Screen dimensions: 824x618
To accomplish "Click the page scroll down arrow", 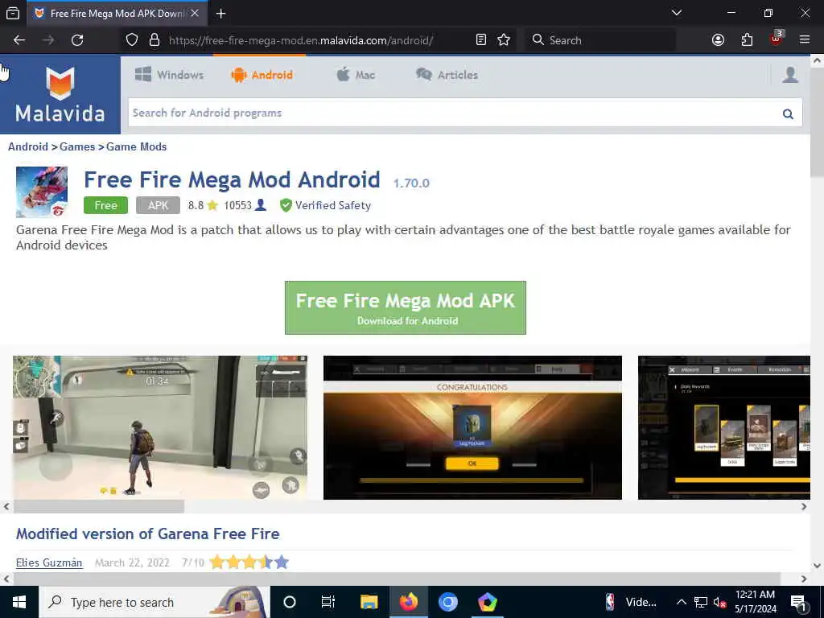I will (817, 566).
